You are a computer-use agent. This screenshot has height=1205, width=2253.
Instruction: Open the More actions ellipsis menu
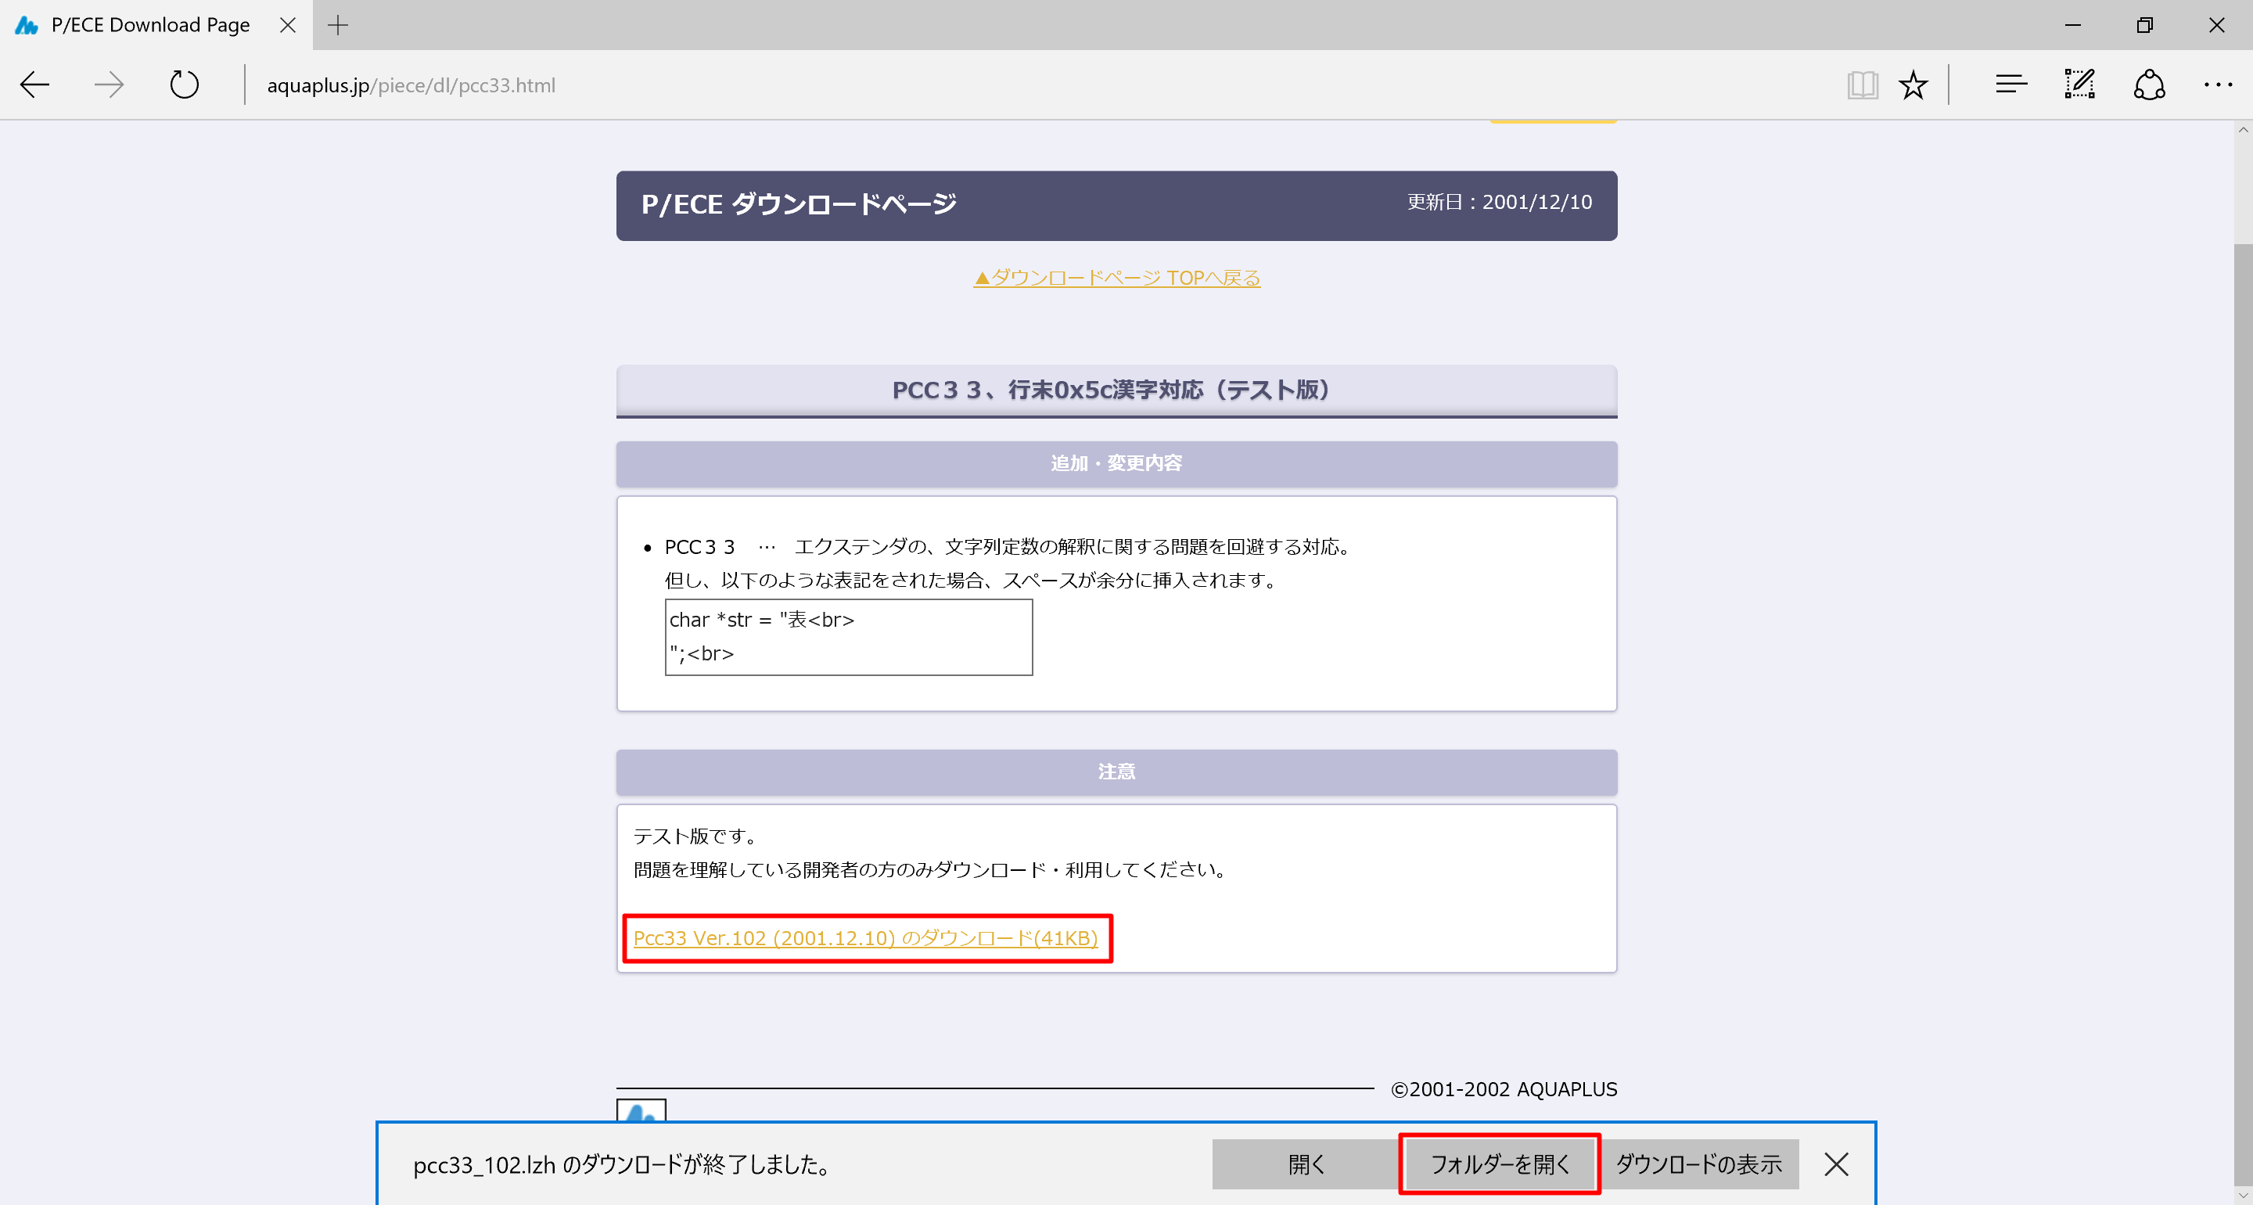tap(2218, 85)
